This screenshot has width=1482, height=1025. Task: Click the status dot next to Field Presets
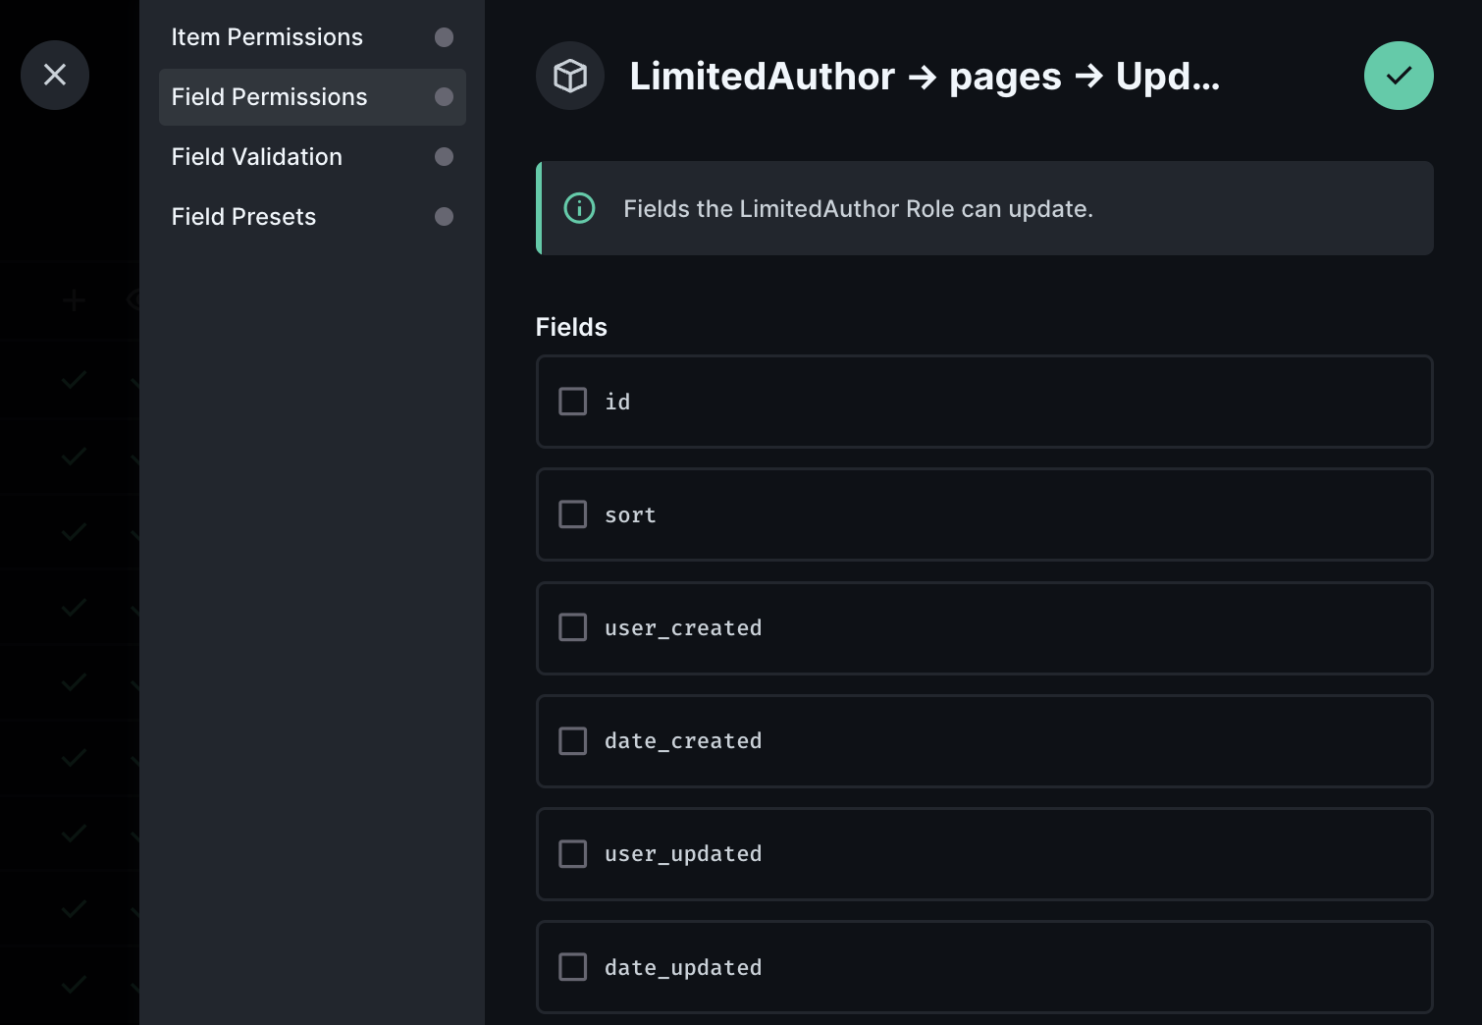pyautogui.click(x=444, y=217)
